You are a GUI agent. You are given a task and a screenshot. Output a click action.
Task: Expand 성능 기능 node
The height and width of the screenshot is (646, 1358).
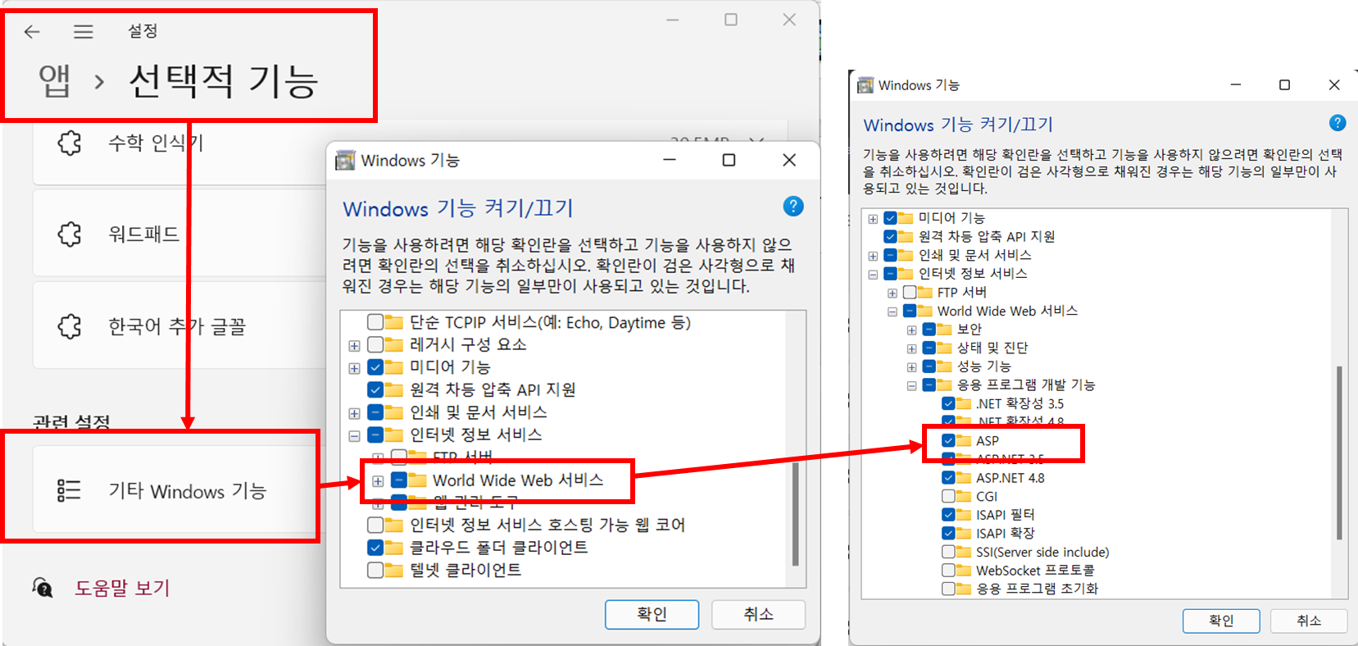[x=911, y=367]
